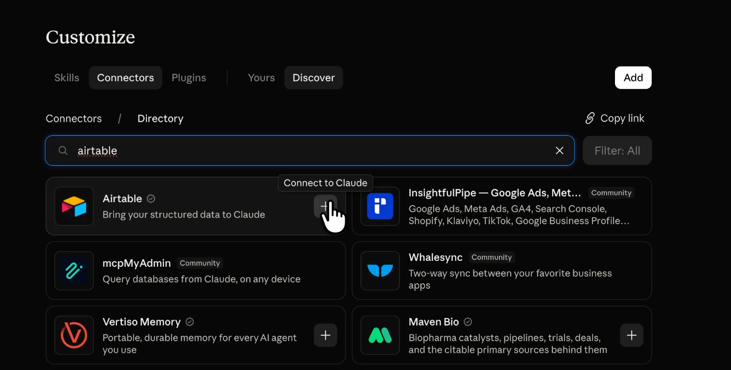This screenshot has height=370, width=731.
Task: Click 'Bring your structured data to Claude' text
Action: [x=184, y=215]
